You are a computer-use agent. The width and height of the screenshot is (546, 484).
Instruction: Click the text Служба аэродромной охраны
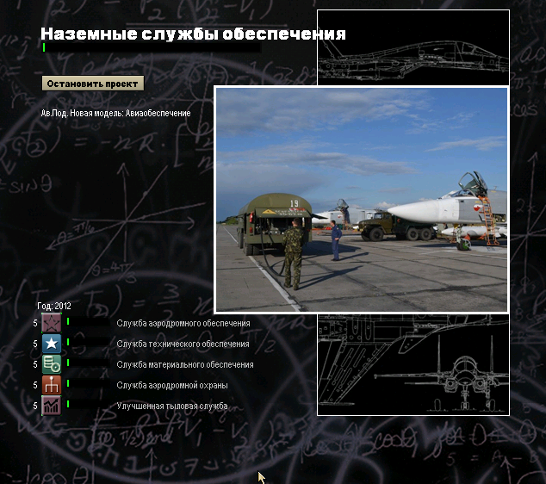pos(172,385)
